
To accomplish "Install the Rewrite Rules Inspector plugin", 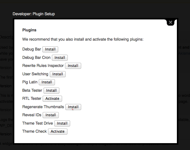I will click(73, 66).
